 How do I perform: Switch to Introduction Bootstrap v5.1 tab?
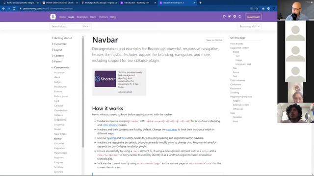138,3
